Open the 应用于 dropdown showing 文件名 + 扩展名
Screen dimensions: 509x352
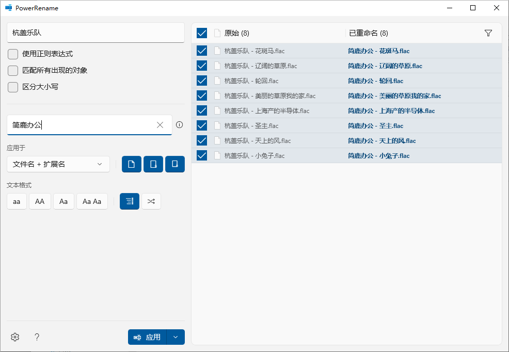click(x=58, y=164)
